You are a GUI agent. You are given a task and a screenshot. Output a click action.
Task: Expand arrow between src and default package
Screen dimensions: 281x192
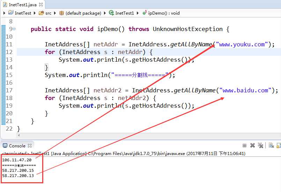point(55,13)
